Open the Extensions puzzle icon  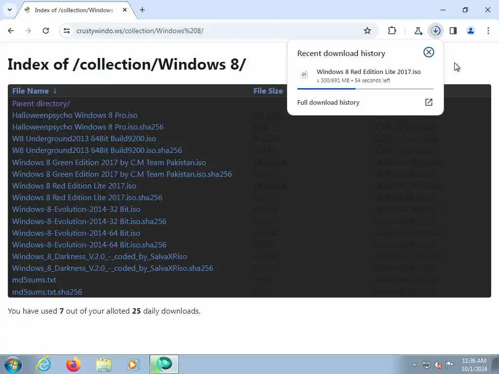pos(392,31)
